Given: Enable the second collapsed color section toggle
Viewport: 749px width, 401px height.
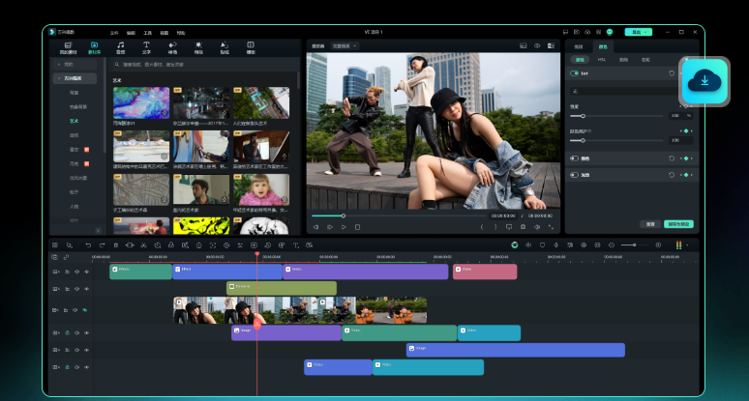Looking at the screenshot, I should click(574, 158).
